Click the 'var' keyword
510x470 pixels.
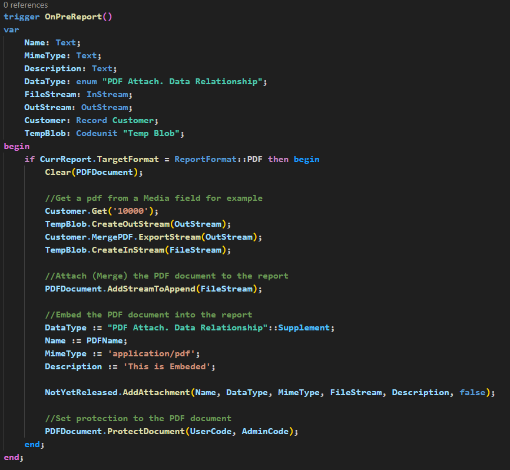tap(11, 29)
